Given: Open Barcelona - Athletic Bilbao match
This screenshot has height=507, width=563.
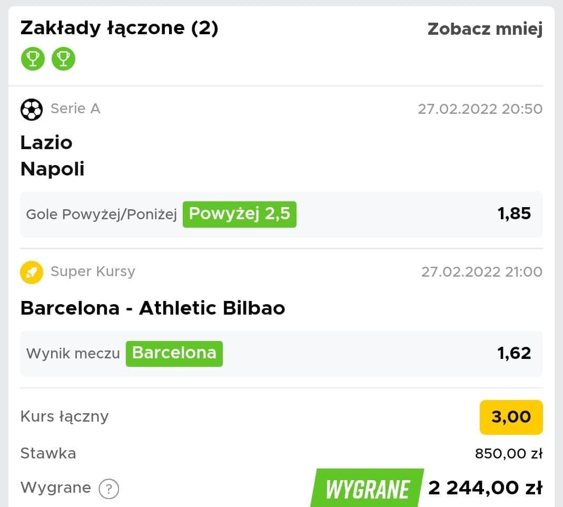Looking at the screenshot, I should pyautogui.click(x=153, y=308).
